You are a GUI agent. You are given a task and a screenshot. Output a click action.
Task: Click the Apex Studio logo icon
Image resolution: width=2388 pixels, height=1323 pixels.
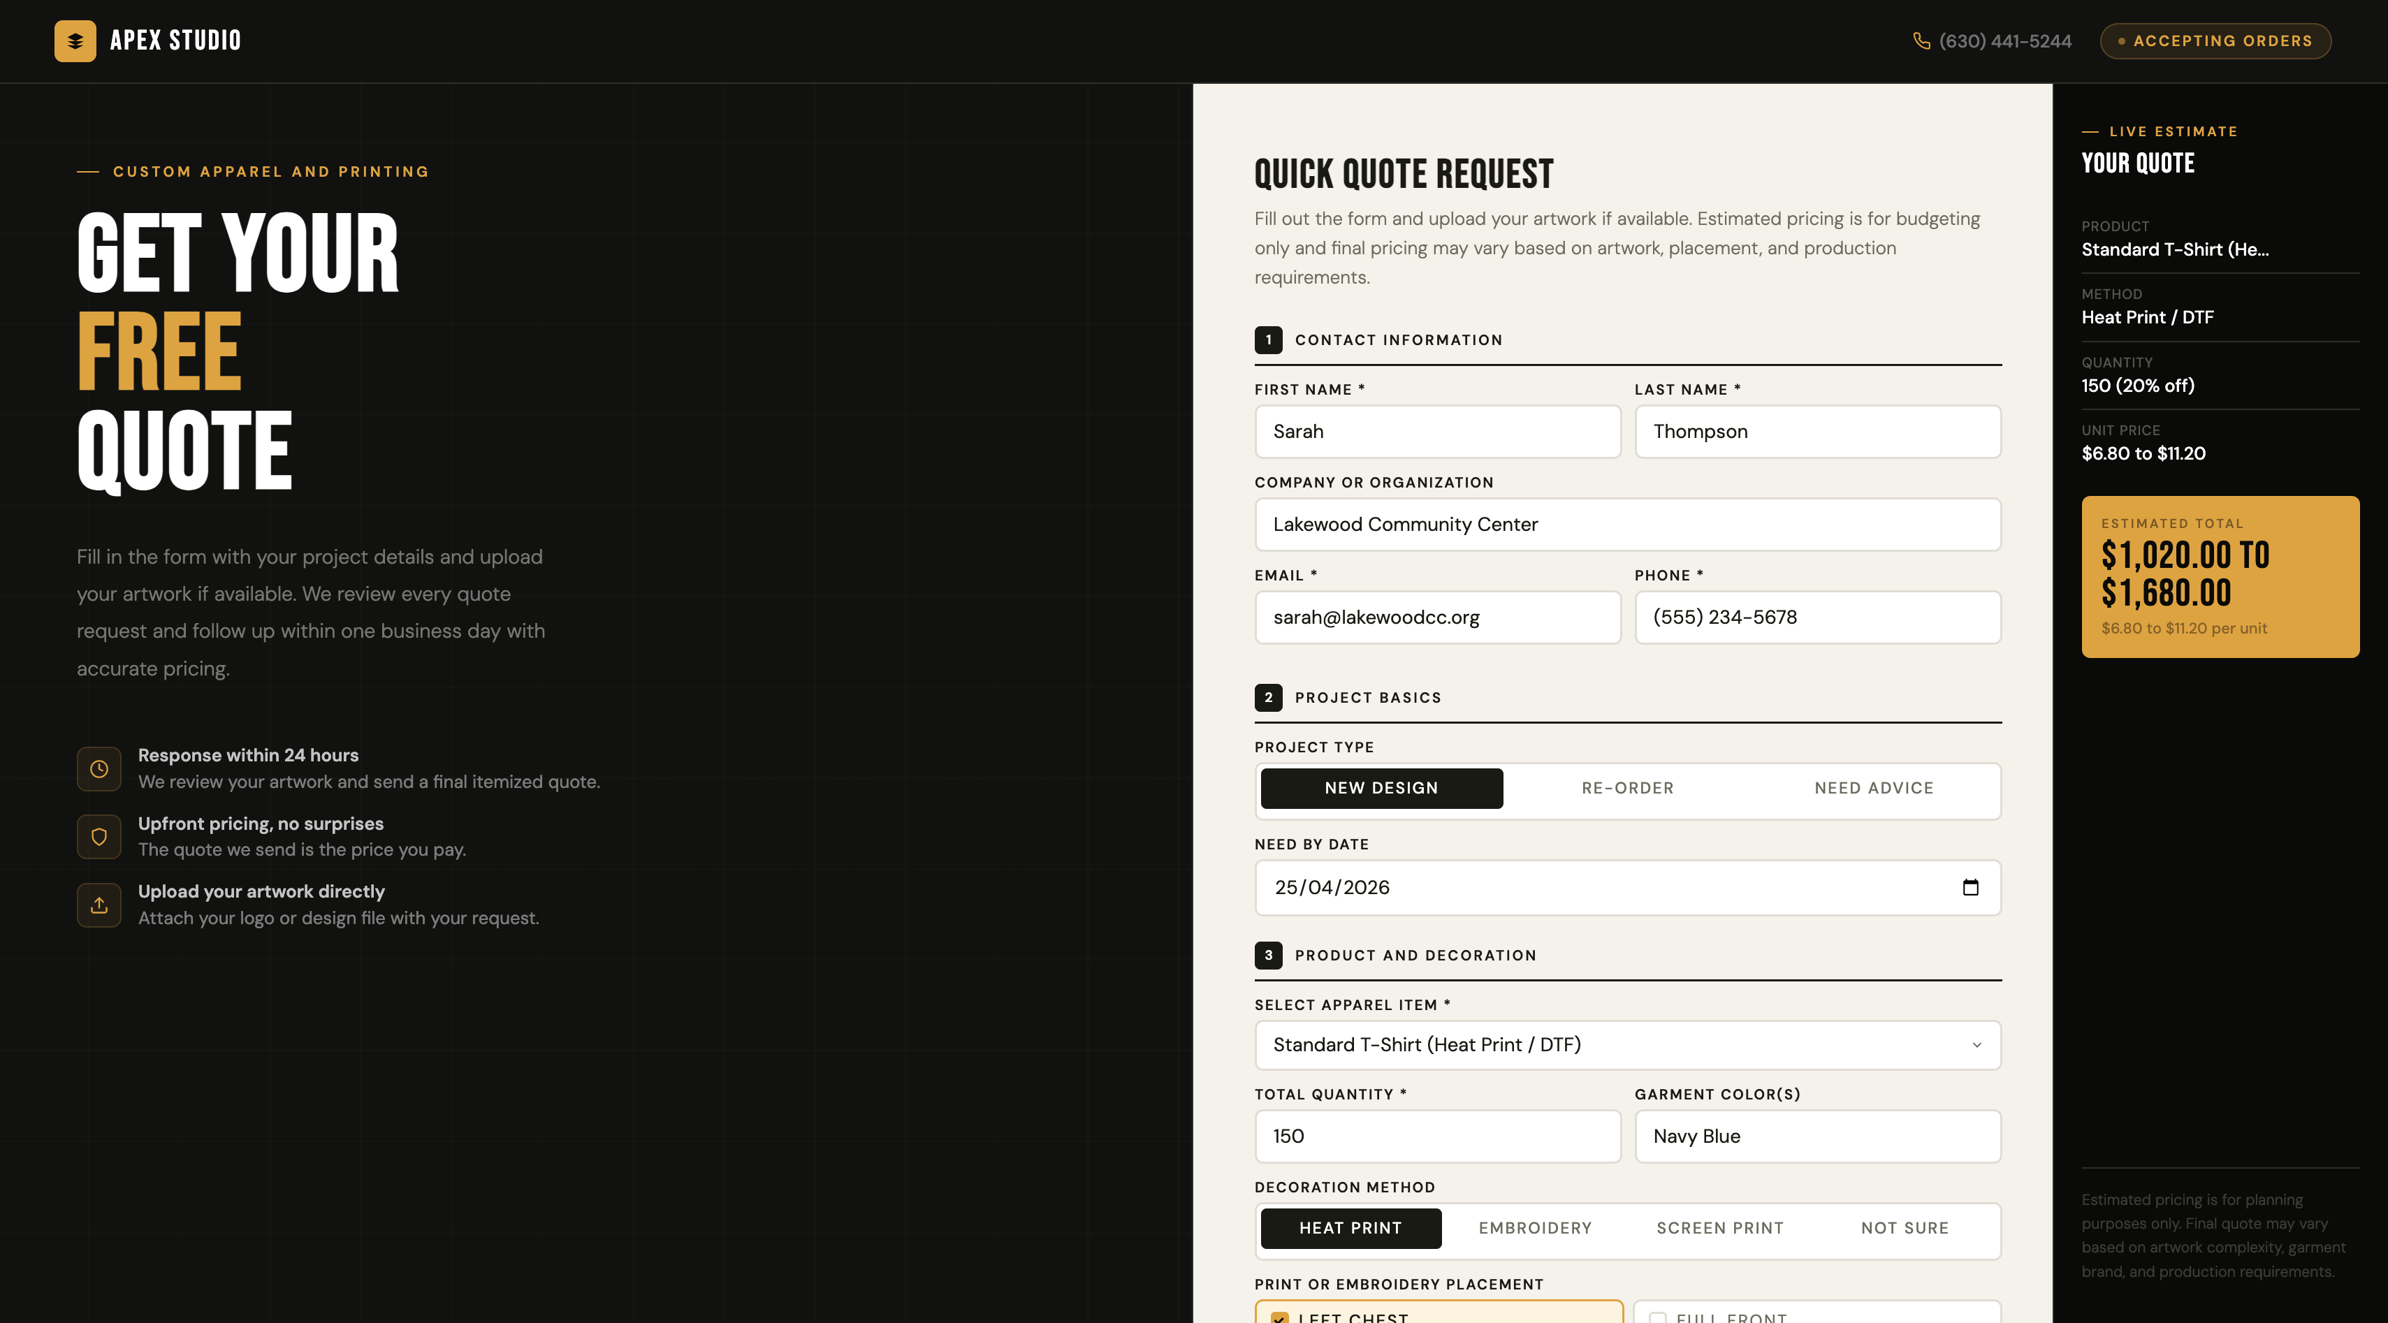click(75, 41)
